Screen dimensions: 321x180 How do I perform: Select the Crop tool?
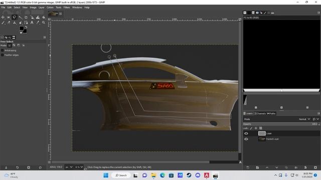[x=26, y=17]
